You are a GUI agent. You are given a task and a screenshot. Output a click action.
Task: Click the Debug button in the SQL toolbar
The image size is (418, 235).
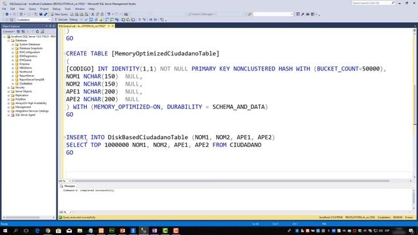pos(73,20)
